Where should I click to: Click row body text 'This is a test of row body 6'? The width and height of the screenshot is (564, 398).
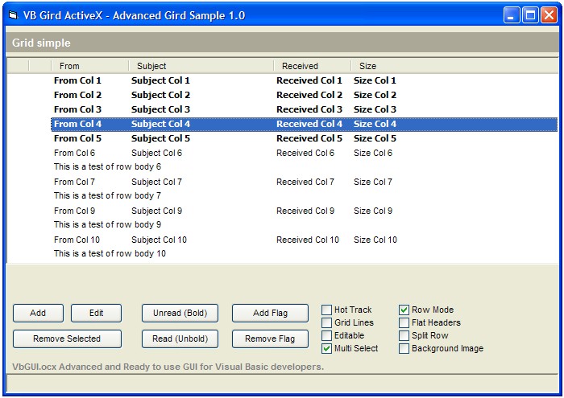coord(107,166)
